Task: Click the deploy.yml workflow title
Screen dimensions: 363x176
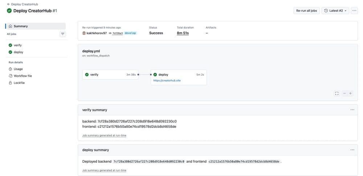Action: (x=91, y=51)
